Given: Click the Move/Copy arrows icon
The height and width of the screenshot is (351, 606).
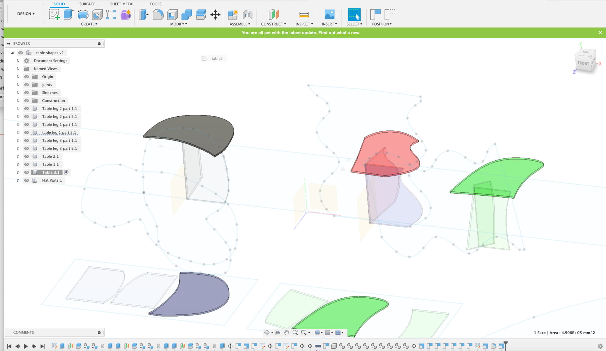Looking at the screenshot, I should (215, 15).
